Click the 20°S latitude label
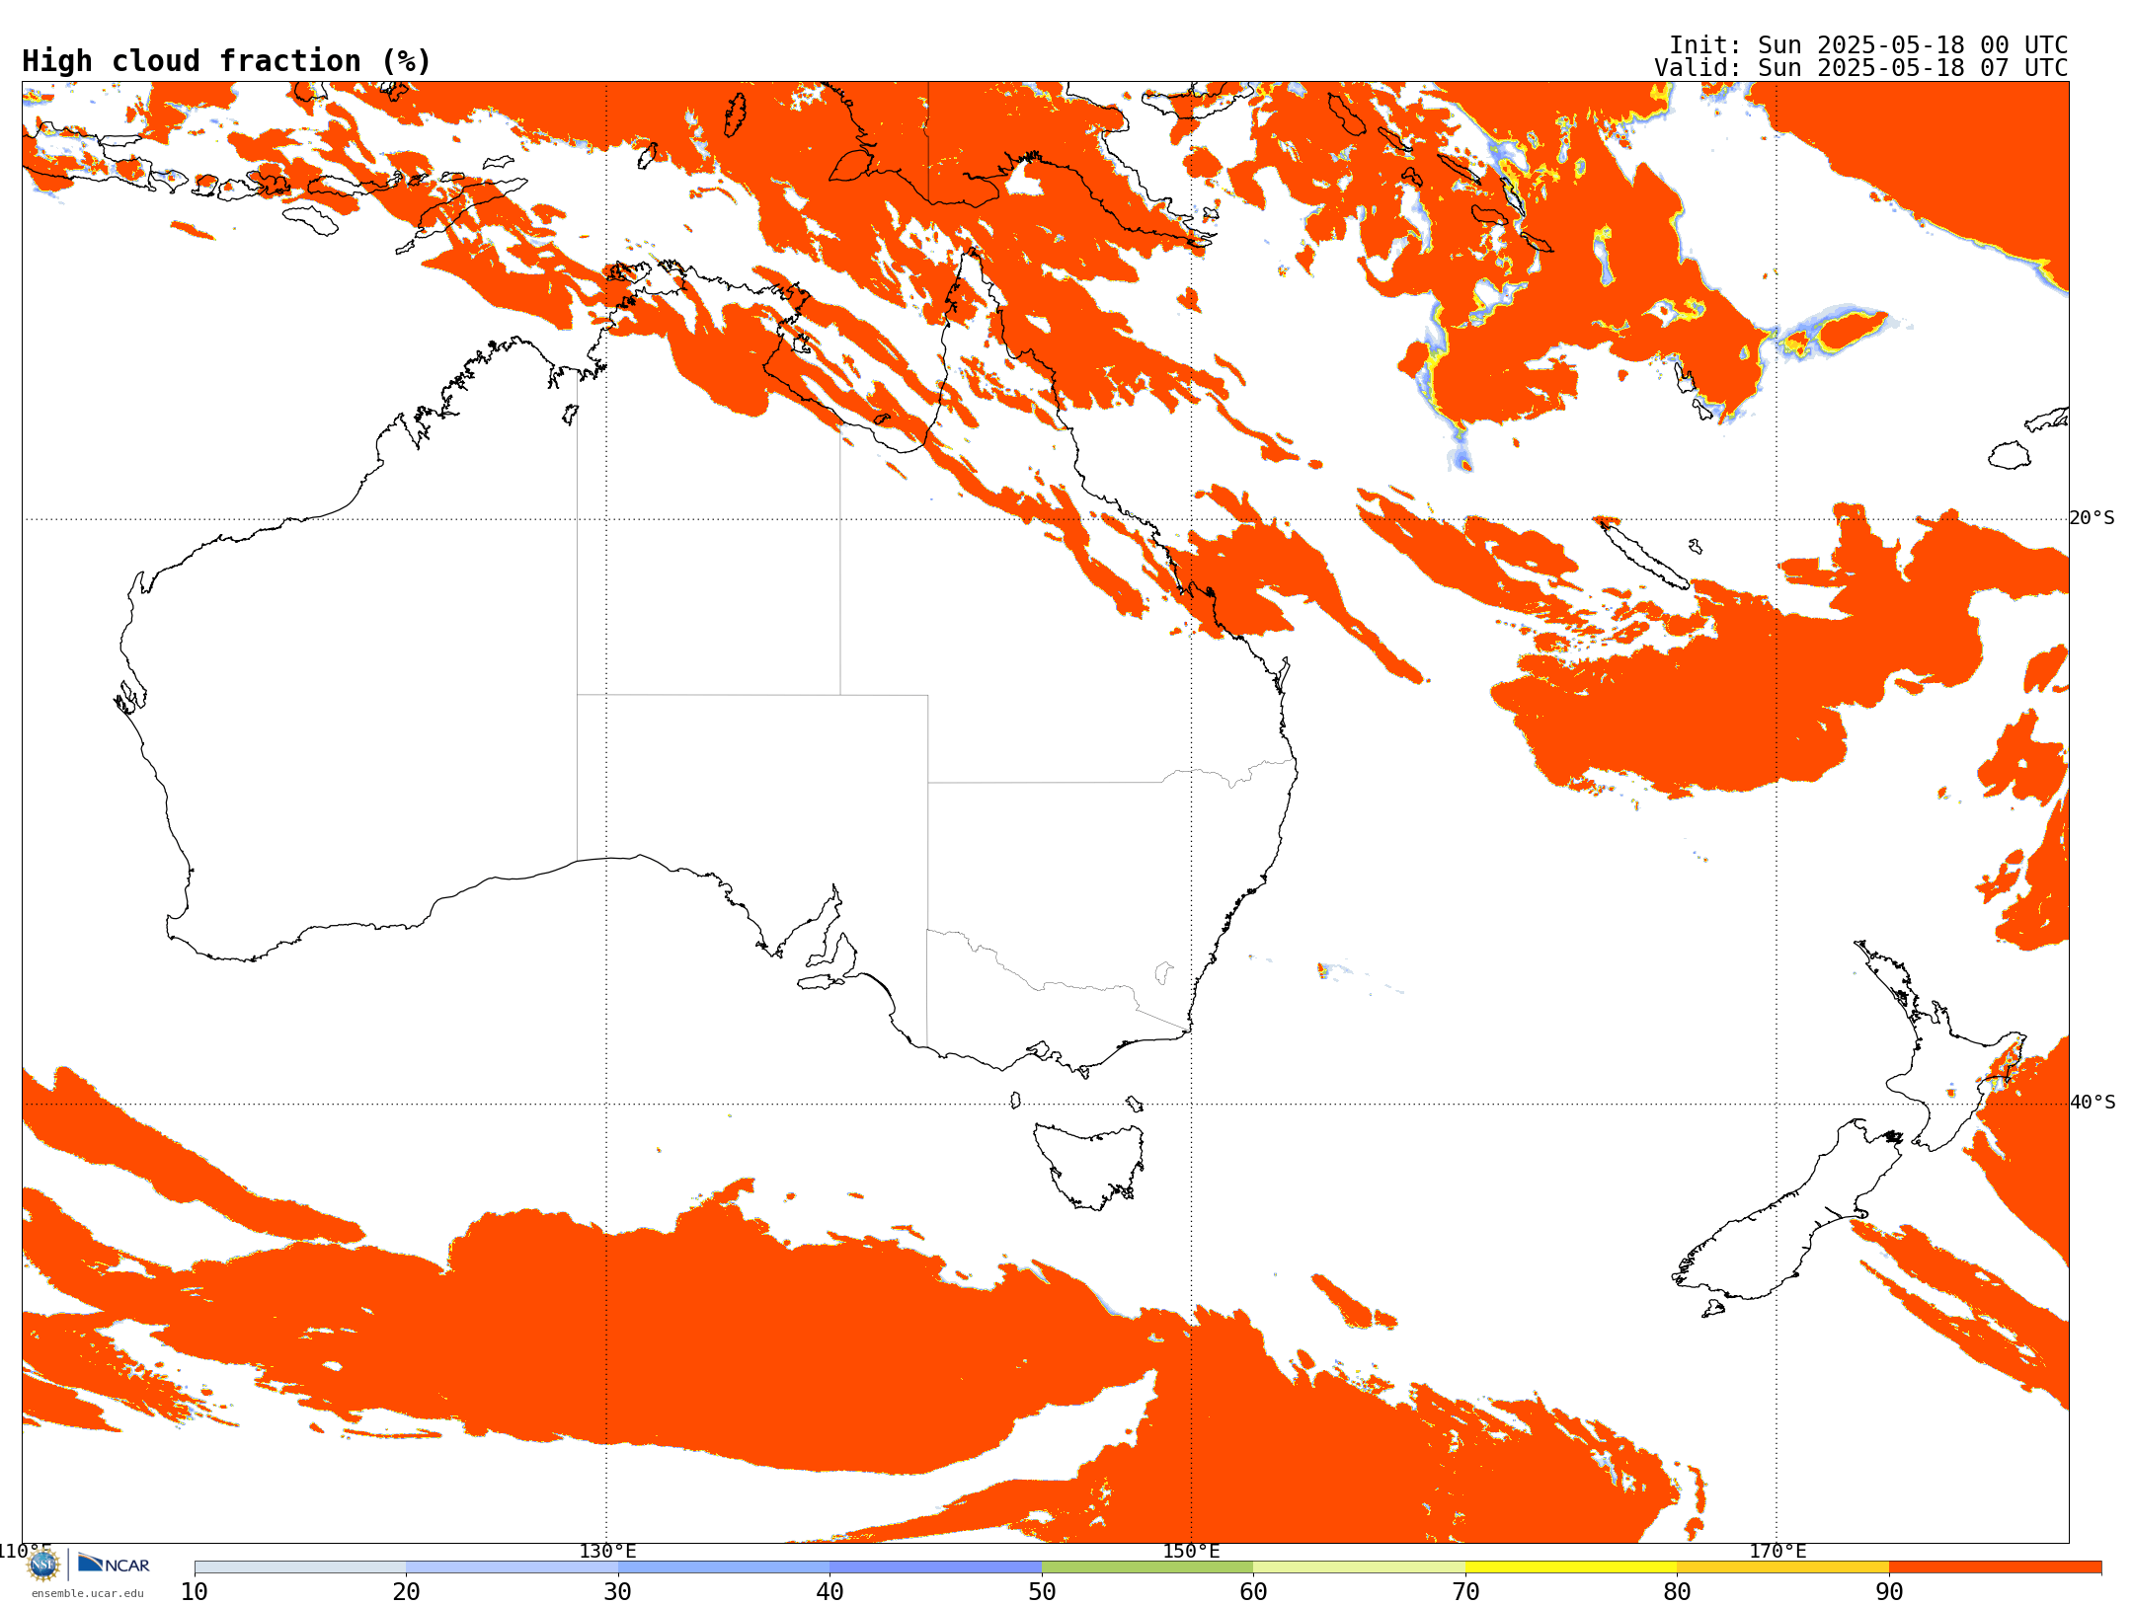 (x=2093, y=518)
